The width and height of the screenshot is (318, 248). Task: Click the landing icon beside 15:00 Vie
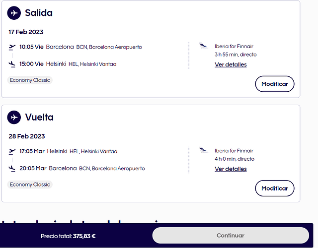12,64
